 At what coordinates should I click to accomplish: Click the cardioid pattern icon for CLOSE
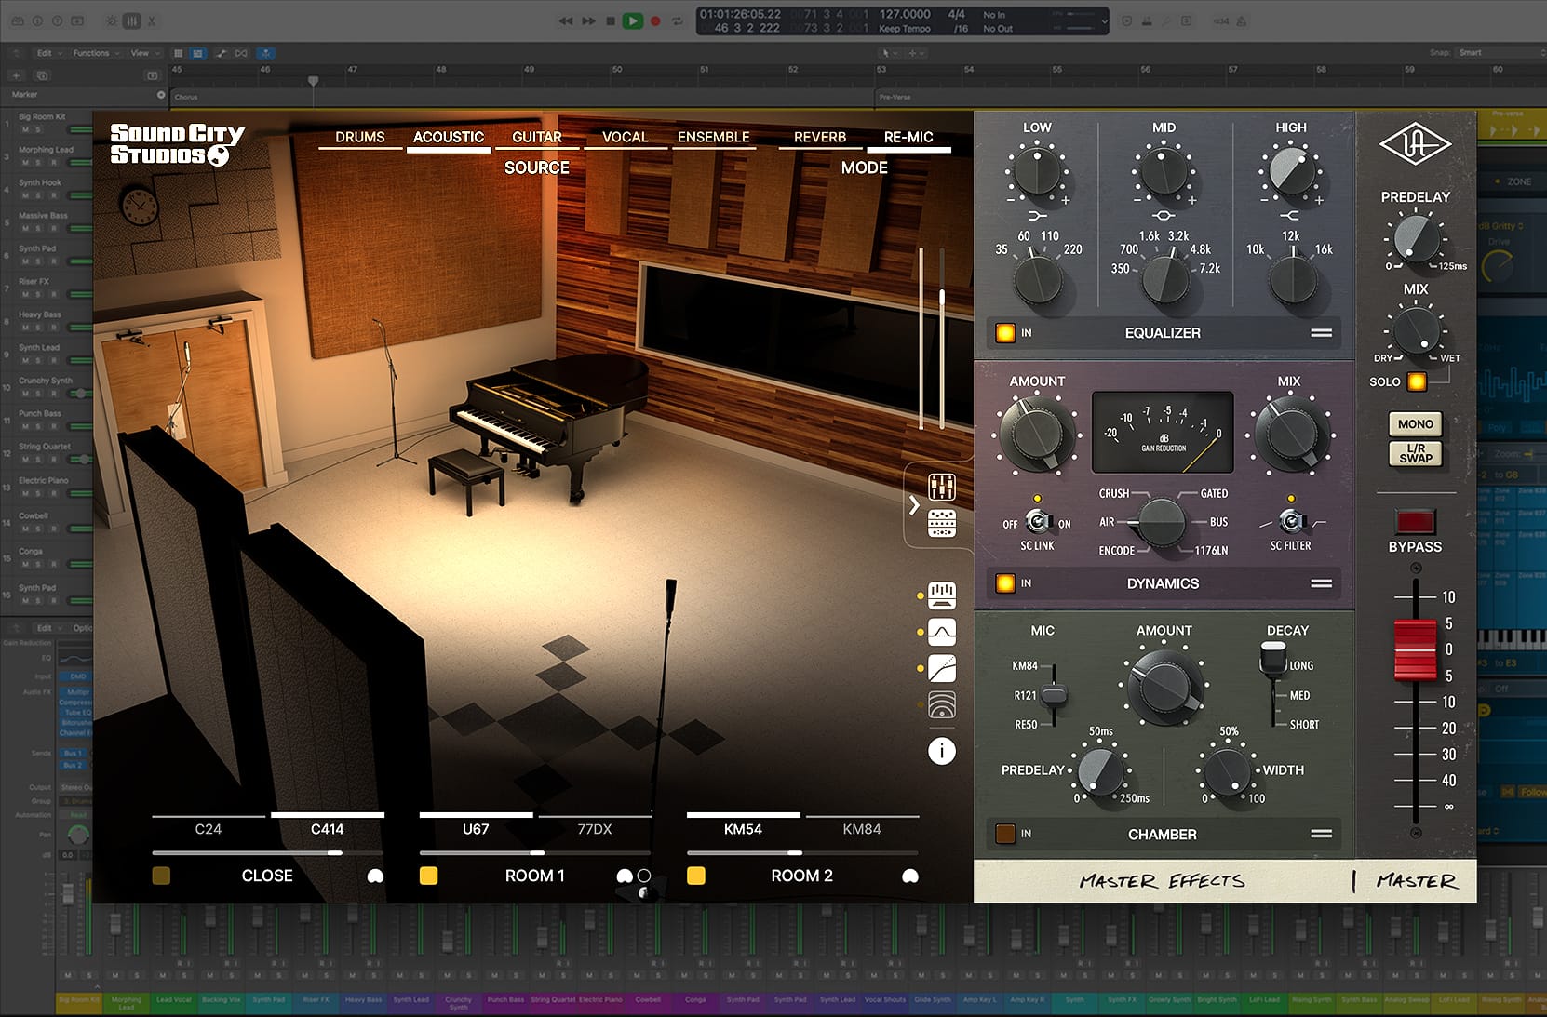coord(375,876)
